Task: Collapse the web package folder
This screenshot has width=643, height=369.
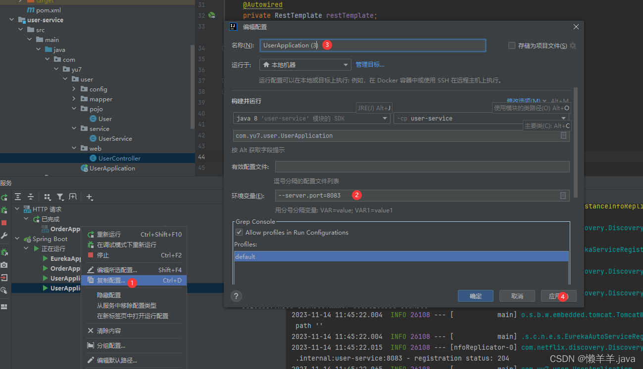Action: (x=74, y=148)
